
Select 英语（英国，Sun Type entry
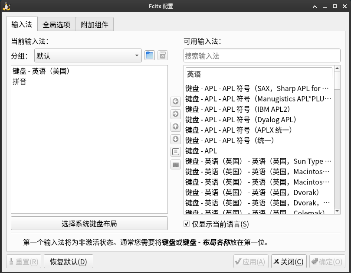[259, 161]
